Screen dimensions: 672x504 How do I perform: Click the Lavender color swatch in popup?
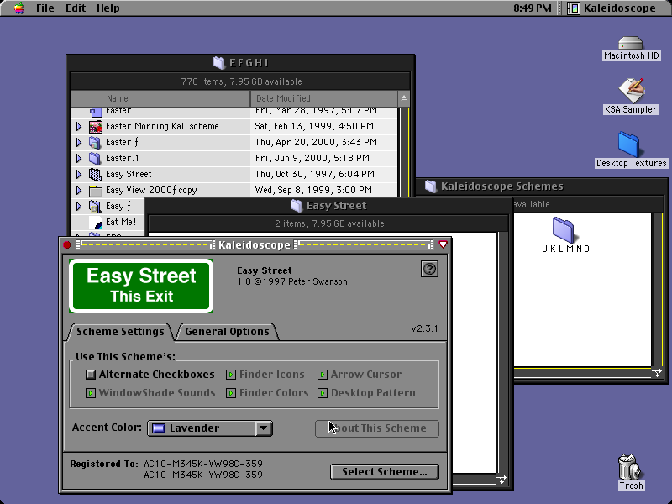(x=159, y=428)
